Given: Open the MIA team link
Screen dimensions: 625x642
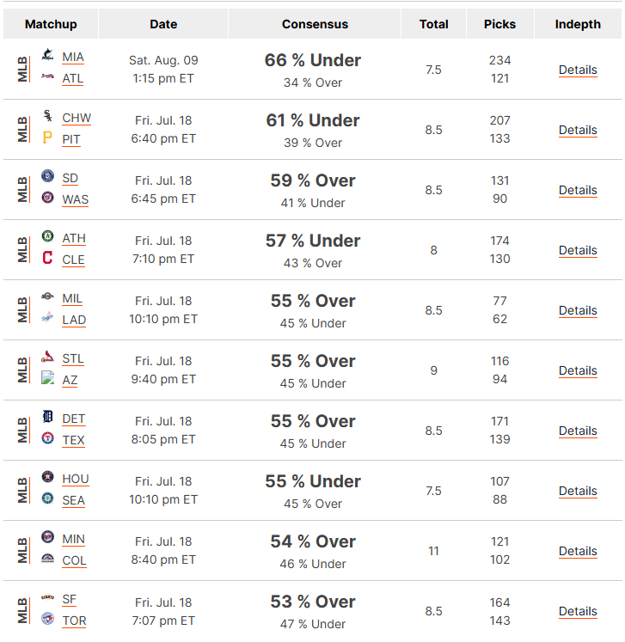Looking at the screenshot, I should point(73,58).
